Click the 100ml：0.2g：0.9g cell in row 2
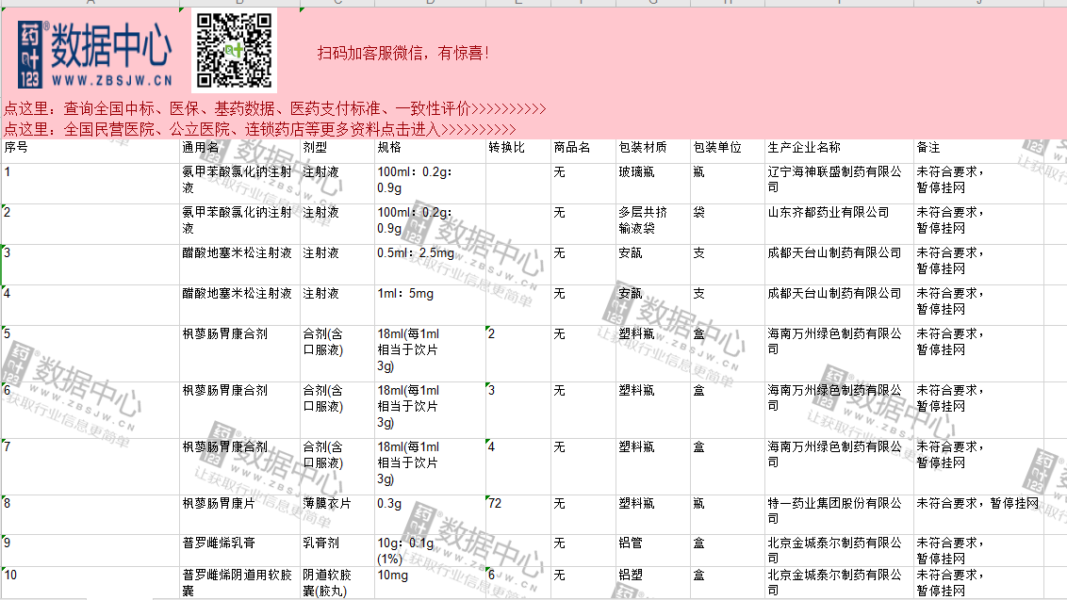This screenshot has height=600, width=1067. (430, 224)
